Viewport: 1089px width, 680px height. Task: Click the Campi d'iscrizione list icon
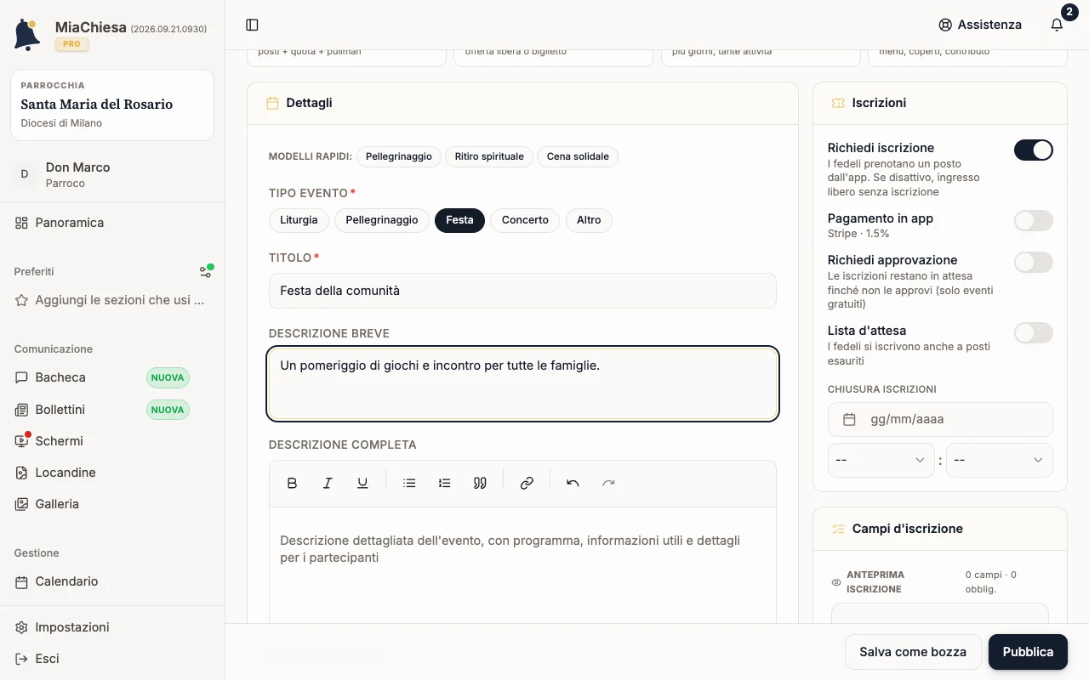click(838, 529)
